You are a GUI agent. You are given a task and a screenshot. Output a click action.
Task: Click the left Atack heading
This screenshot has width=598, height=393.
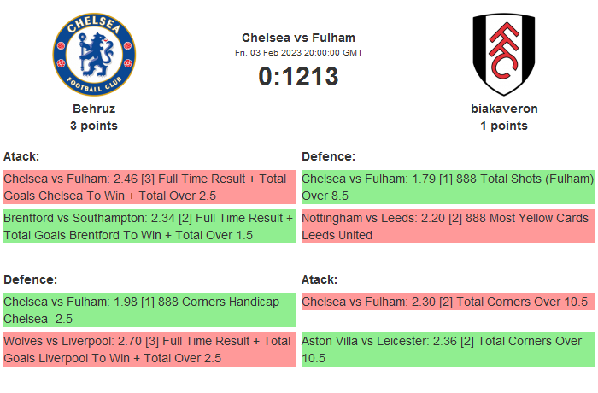tap(21, 156)
